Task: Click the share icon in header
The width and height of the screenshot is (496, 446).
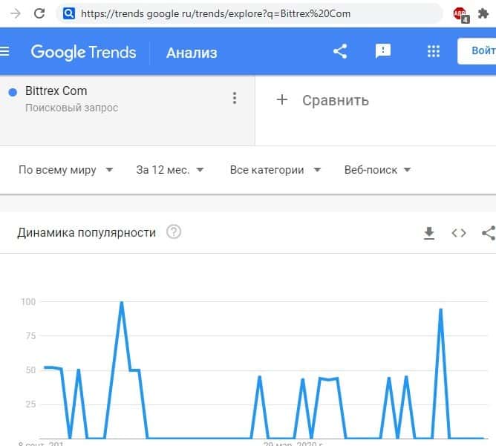Action: click(x=340, y=51)
